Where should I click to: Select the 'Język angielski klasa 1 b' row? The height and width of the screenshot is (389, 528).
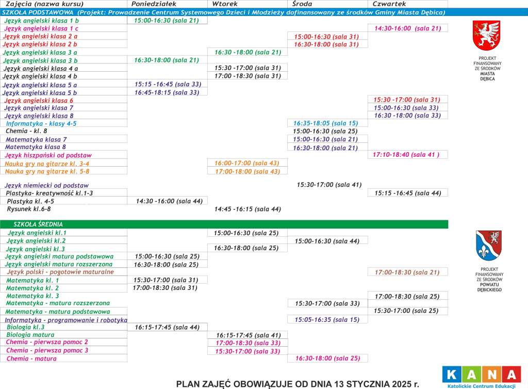click(x=41, y=21)
